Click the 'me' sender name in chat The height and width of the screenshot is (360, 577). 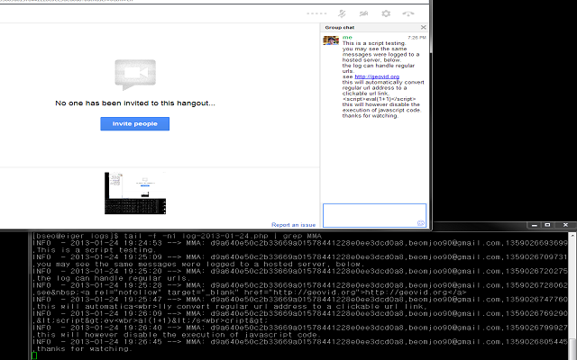point(347,38)
